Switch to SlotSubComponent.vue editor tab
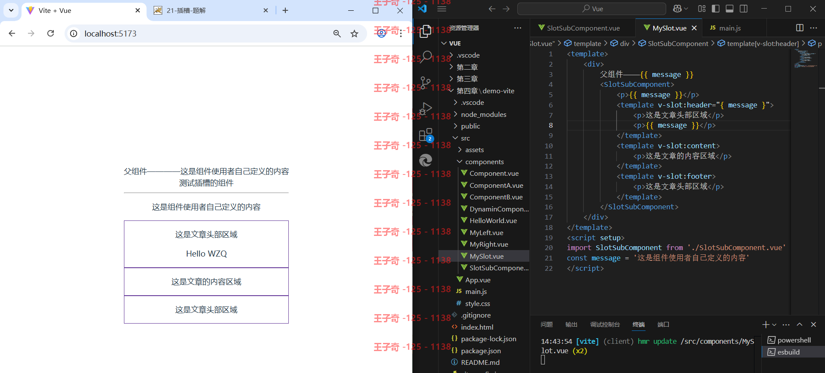The width and height of the screenshot is (825, 373). click(x=583, y=28)
